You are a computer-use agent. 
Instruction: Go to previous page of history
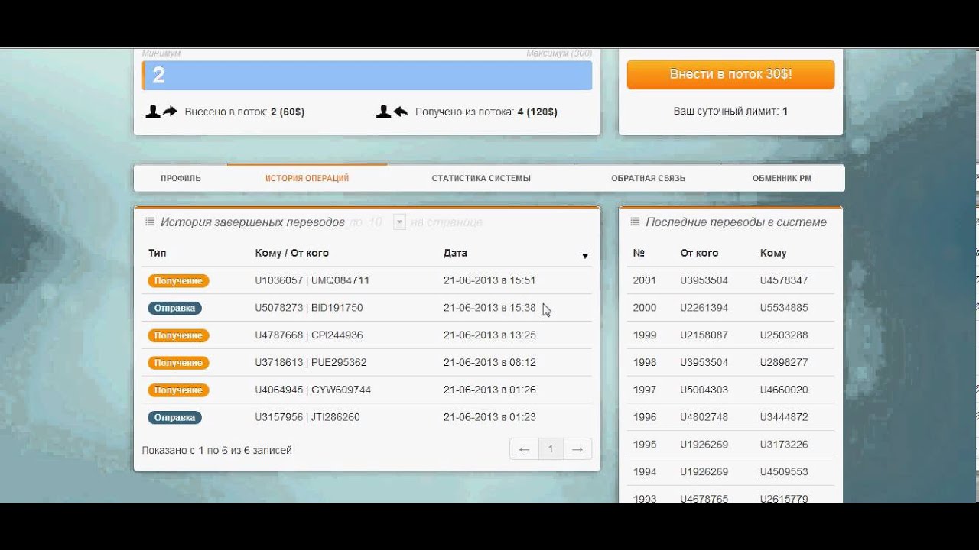[524, 449]
